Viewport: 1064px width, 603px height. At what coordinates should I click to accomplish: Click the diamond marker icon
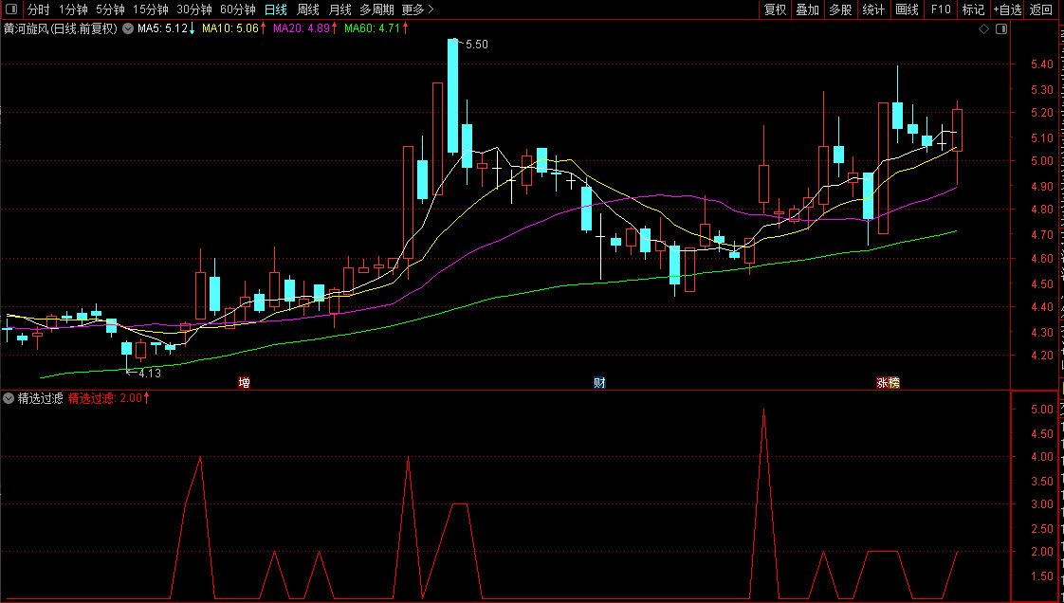(984, 29)
